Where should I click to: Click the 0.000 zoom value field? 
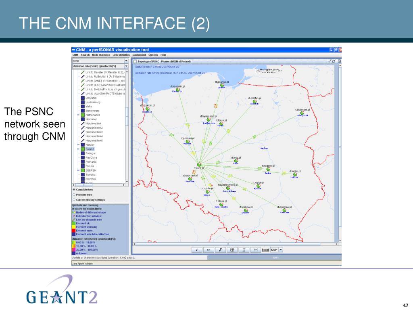tap(265, 249)
